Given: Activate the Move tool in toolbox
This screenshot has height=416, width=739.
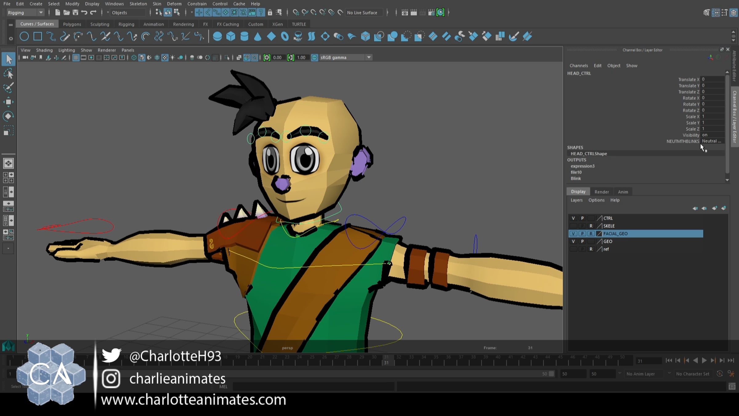Looking at the screenshot, I should point(8,102).
